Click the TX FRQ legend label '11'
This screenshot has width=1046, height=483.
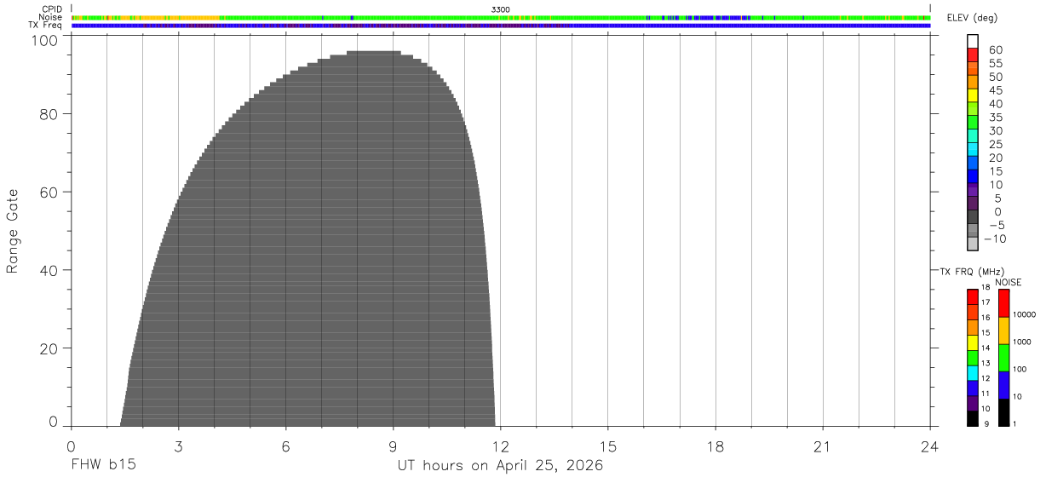[986, 394]
